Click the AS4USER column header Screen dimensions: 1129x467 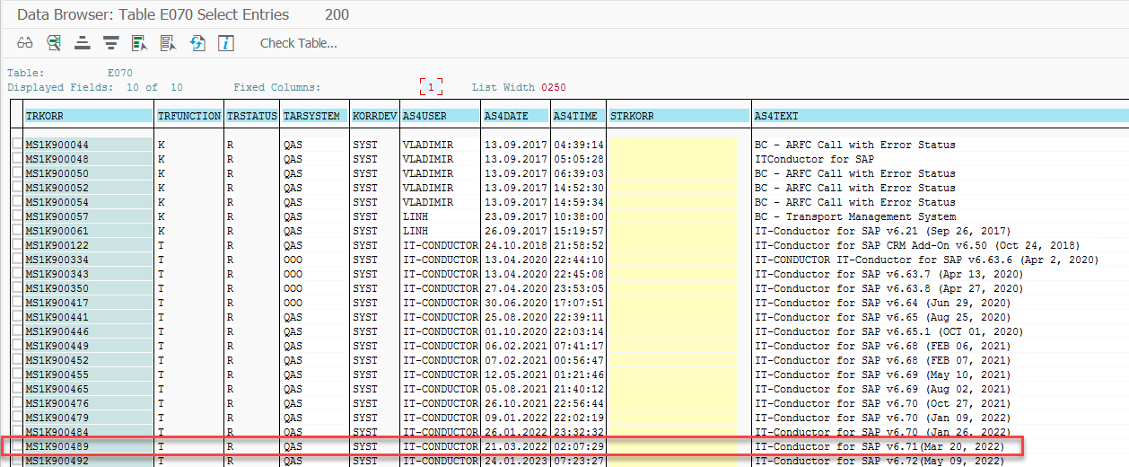[x=440, y=116]
